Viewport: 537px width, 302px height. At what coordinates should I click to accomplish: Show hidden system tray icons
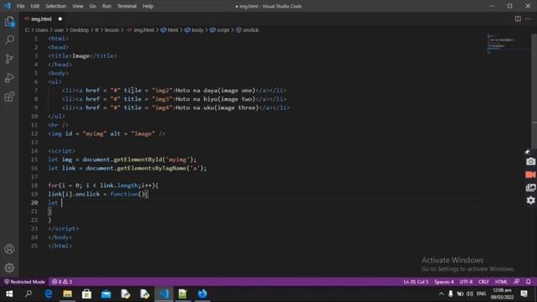coord(441,294)
